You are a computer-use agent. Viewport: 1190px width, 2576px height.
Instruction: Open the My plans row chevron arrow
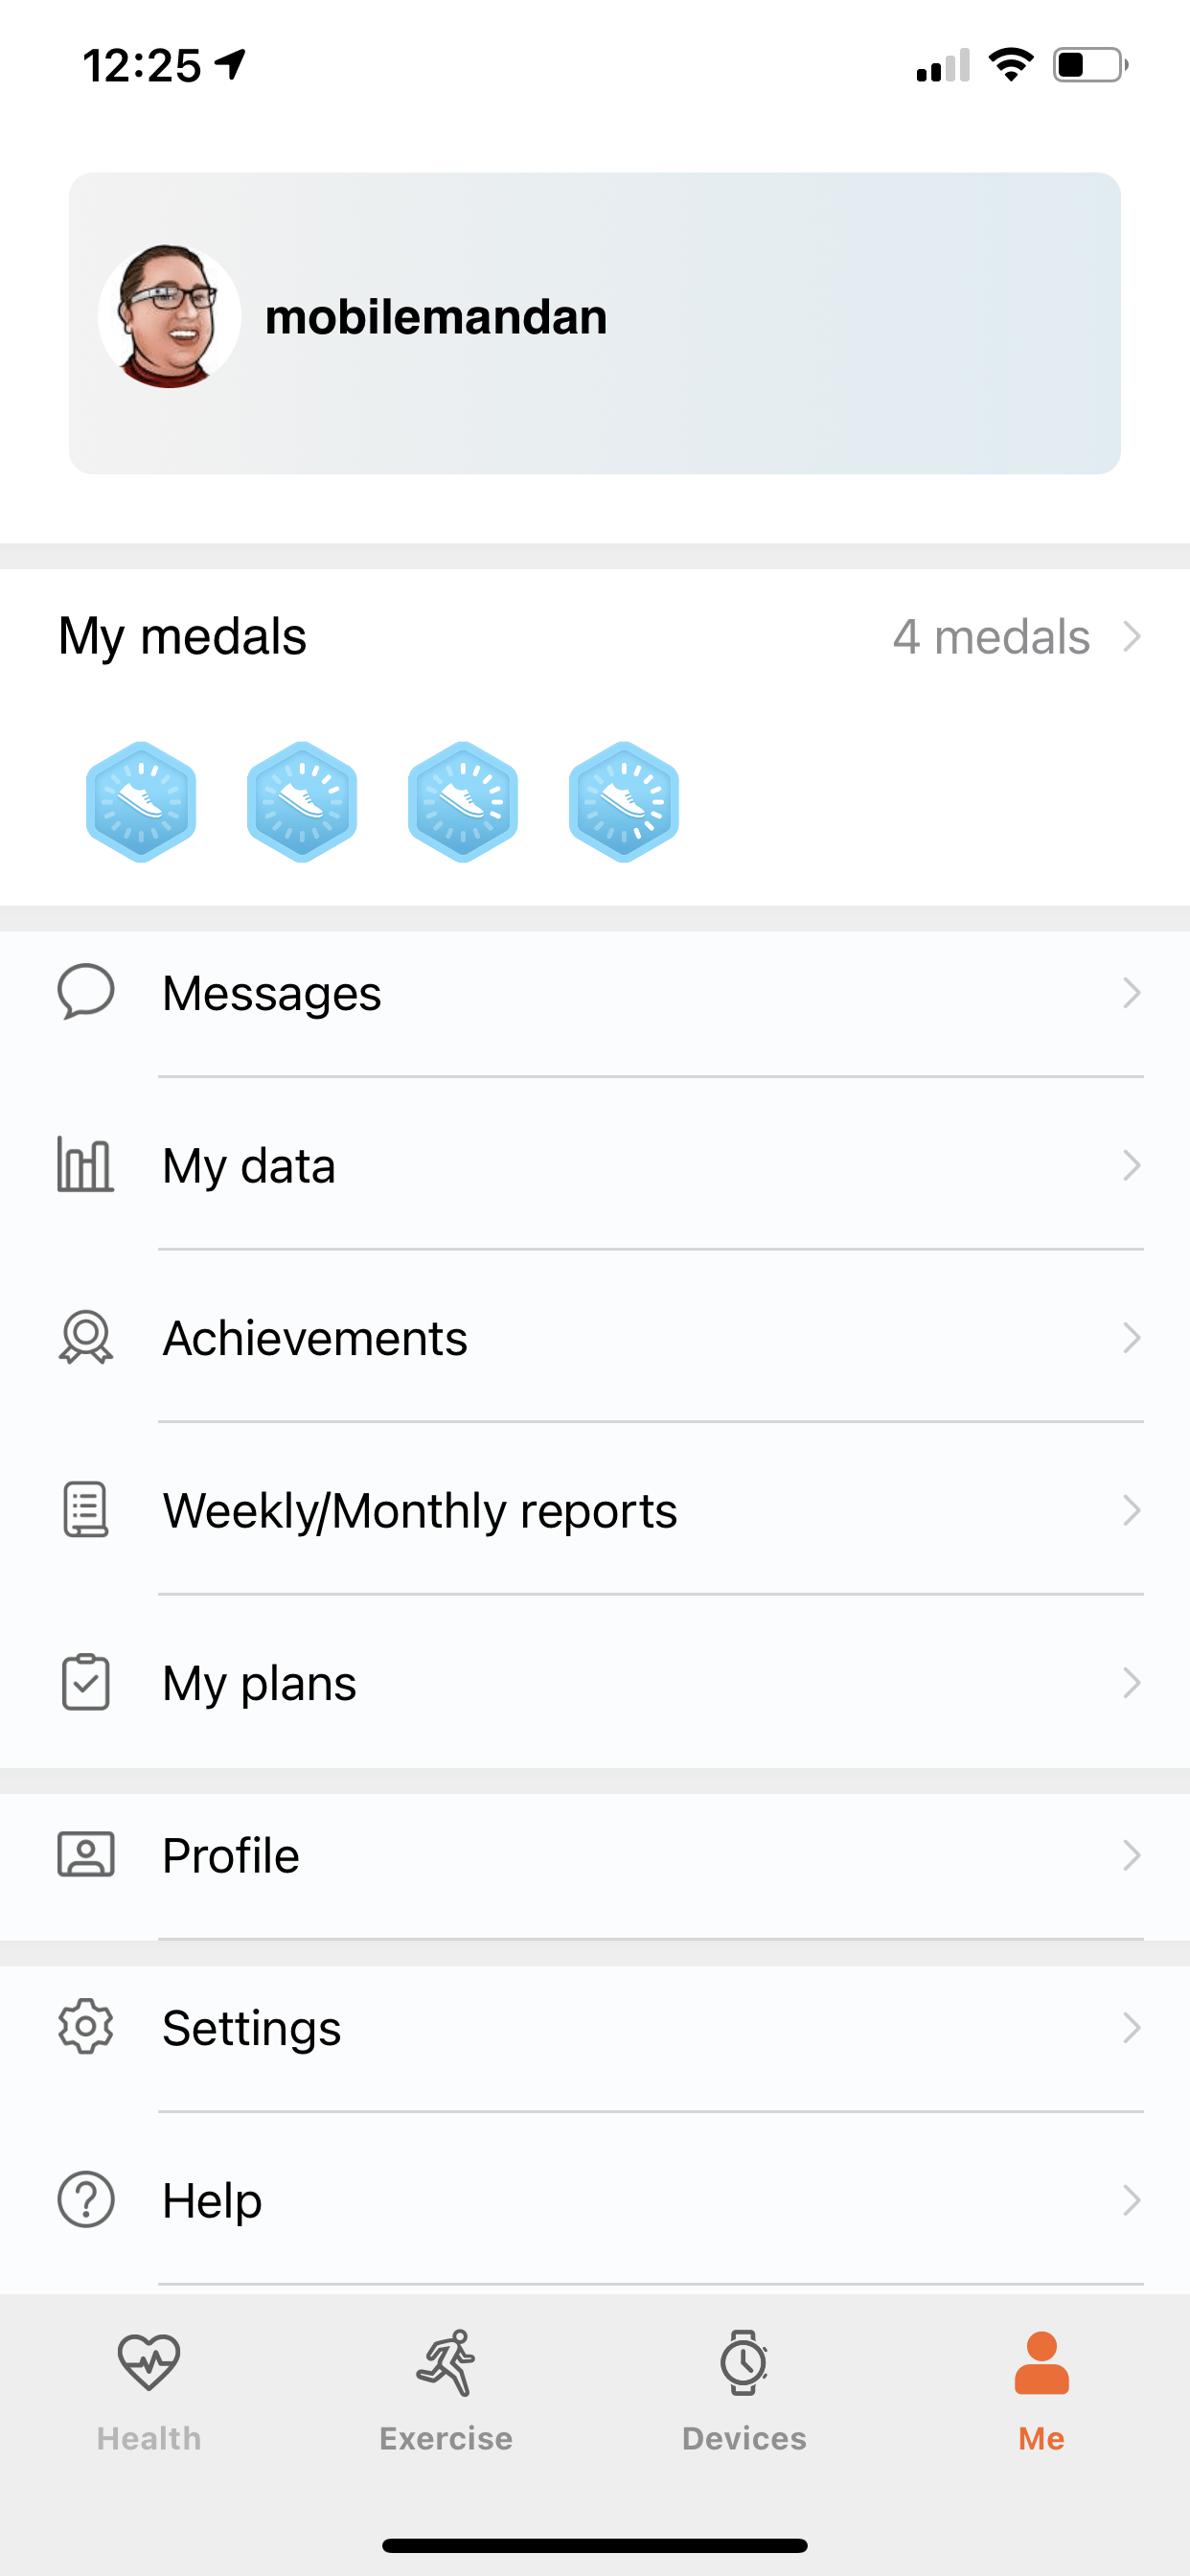click(x=1131, y=1683)
